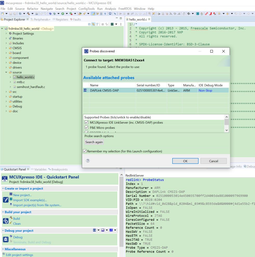Click the blue bug Debug toolbar icon
This screenshot has height=257, width=255.
click(x=50, y=14)
